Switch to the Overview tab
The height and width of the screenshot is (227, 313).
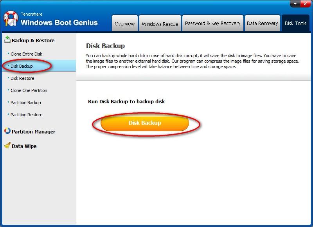[x=125, y=23]
